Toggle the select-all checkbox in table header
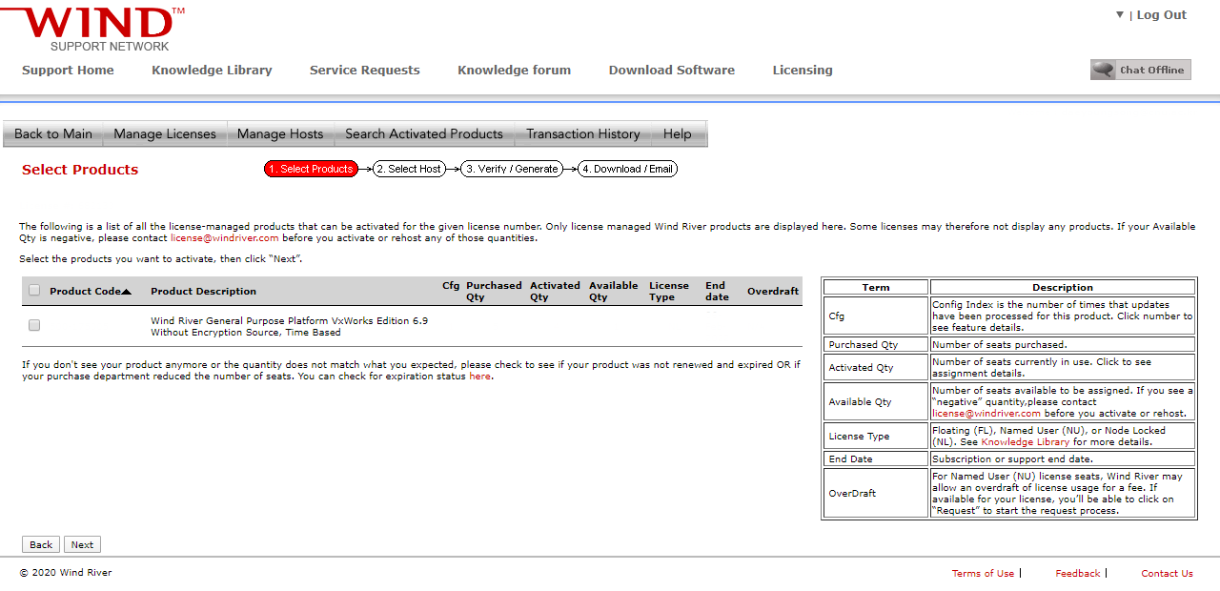The image size is (1220, 591). [34, 291]
